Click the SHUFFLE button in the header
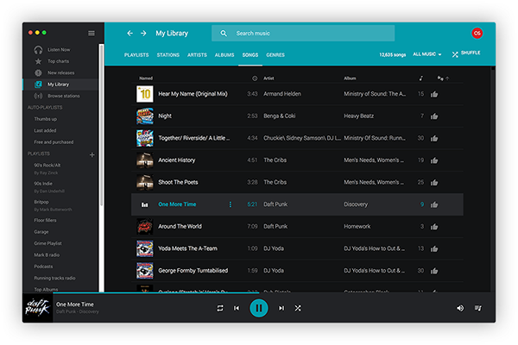Image resolution: width=518 pixels, height=345 pixels. [x=466, y=53]
